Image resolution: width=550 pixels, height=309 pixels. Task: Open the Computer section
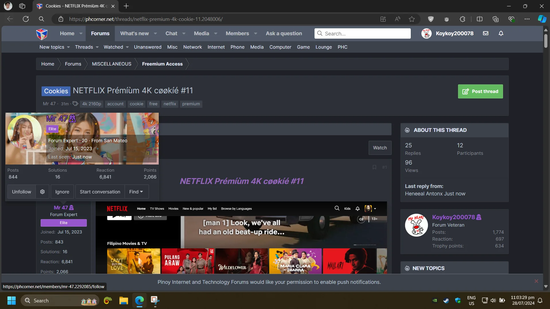280,47
